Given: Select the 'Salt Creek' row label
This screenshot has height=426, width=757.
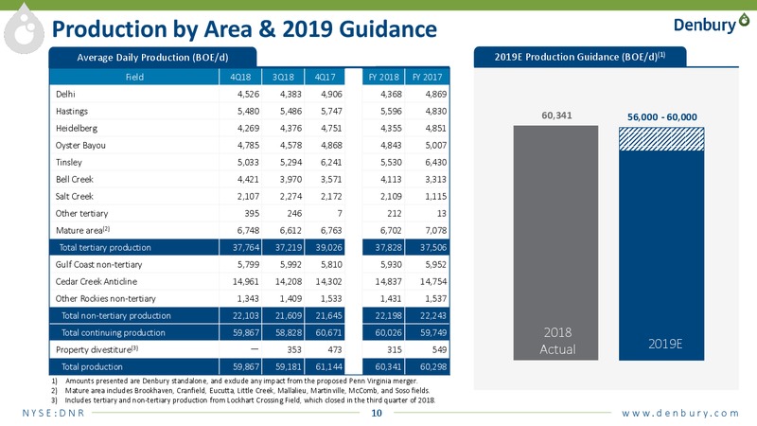Looking at the screenshot, I should click(x=75, y=196).
